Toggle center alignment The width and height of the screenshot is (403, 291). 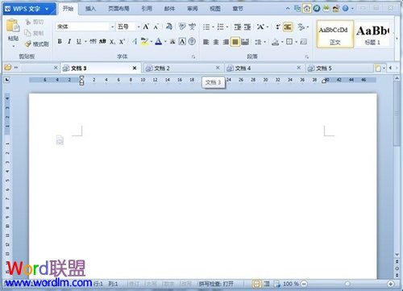click(216, 42)
